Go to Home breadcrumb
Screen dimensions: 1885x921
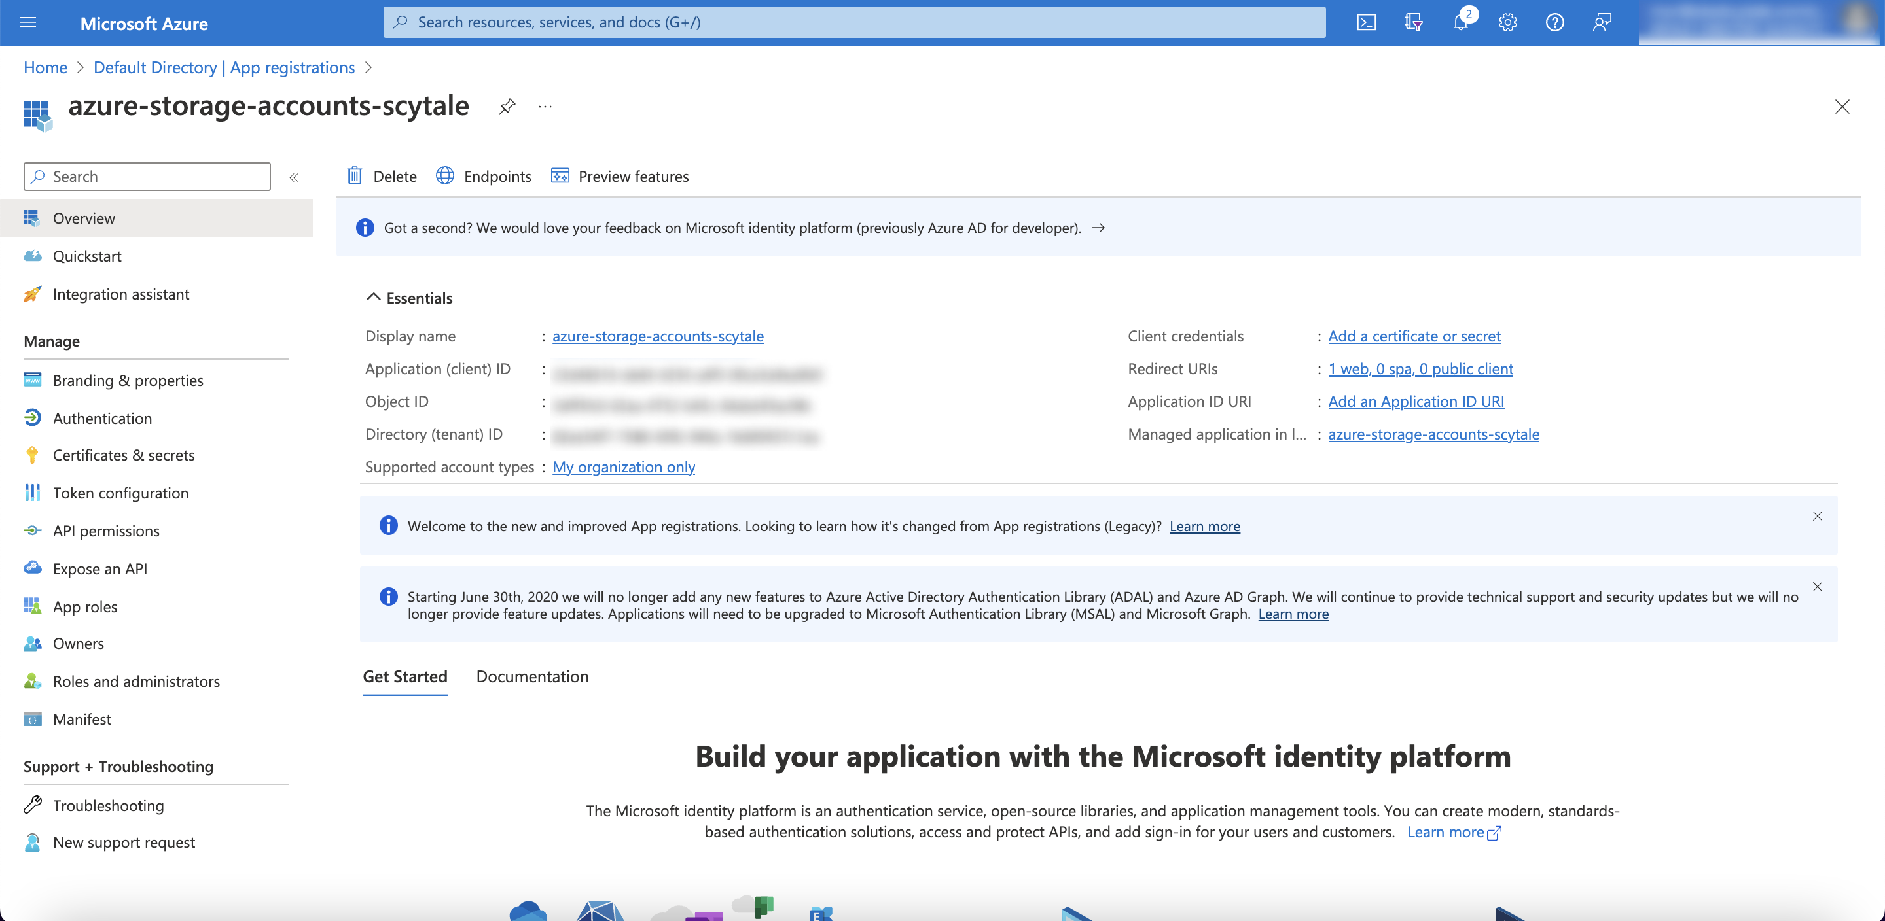pyautogui.click(x=45, y=67)
